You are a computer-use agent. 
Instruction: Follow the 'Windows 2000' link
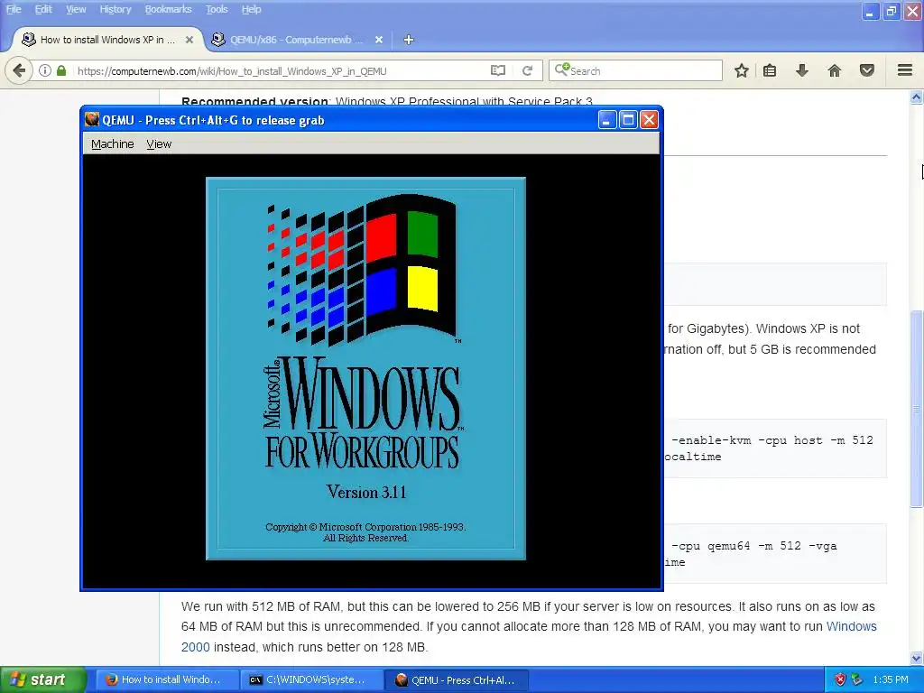852,626
